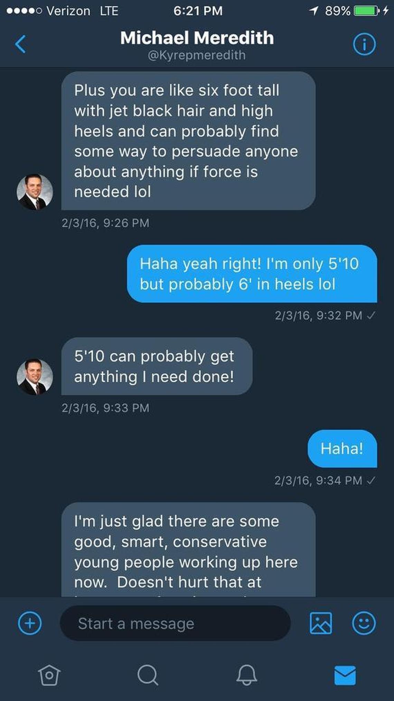The width and height of the screenshot is (394, 701).
Task: Tap the profile photo beside first message
Action: (x=35, y=192)
